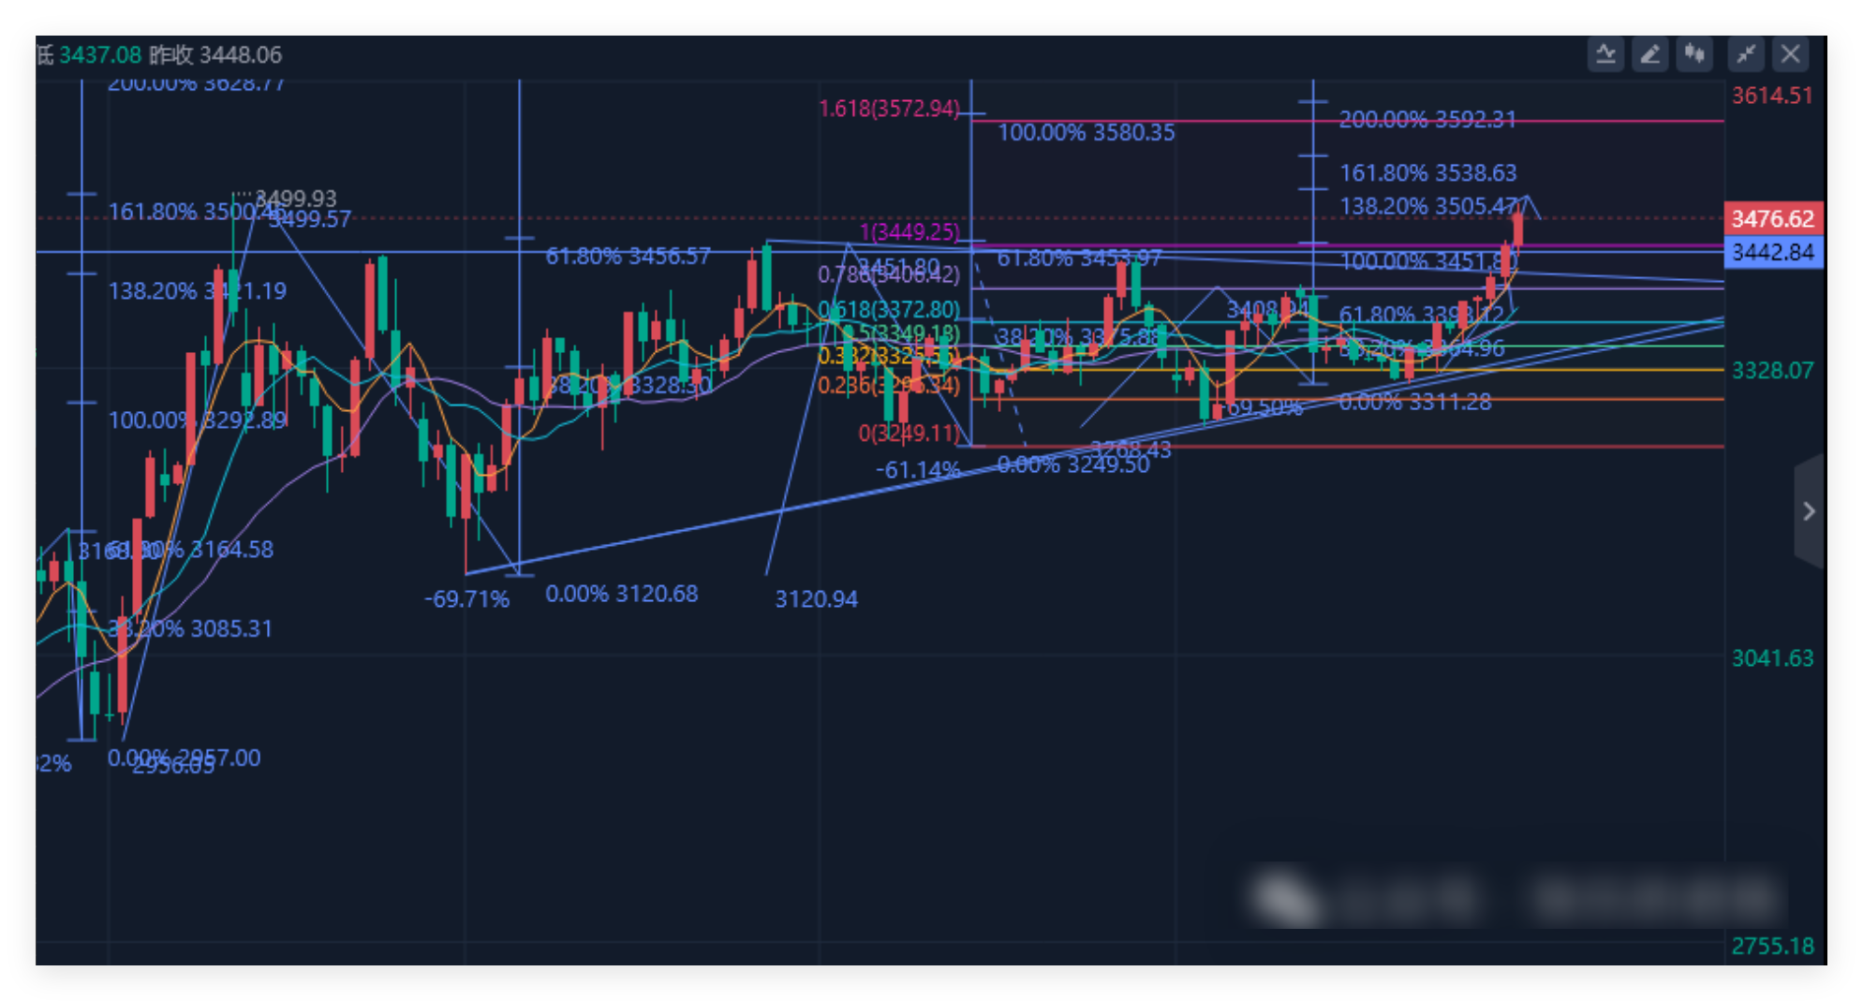Expand the right side panel chevron
1863x1001 pixels.
[x=1809, y=511]
